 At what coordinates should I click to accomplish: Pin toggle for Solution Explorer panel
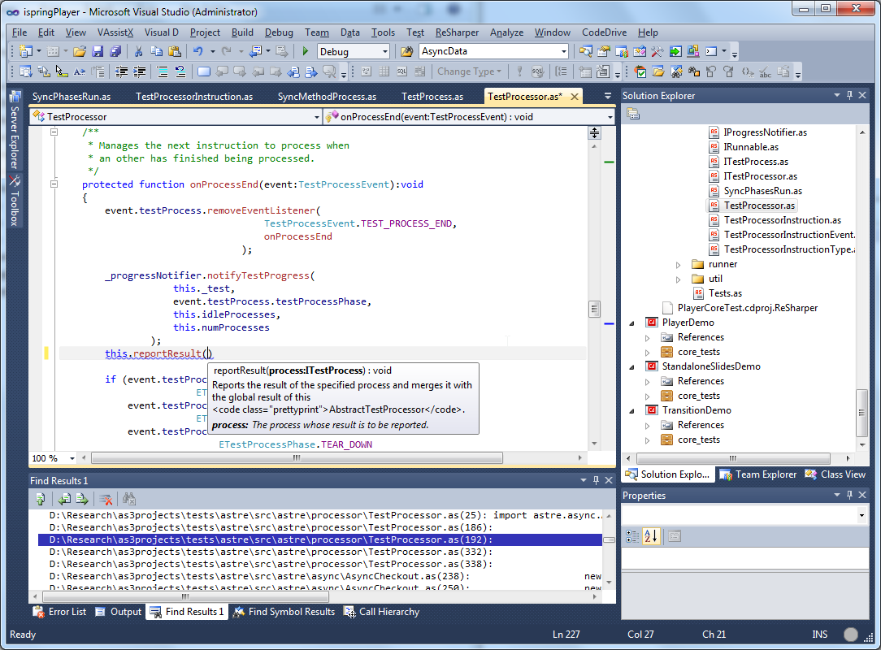(x=849, y=96)
